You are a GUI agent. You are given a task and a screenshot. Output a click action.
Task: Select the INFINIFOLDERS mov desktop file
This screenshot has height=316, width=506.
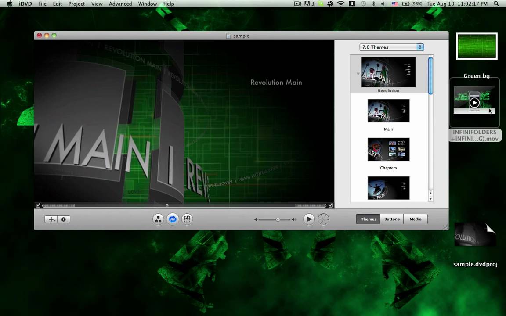475,110
